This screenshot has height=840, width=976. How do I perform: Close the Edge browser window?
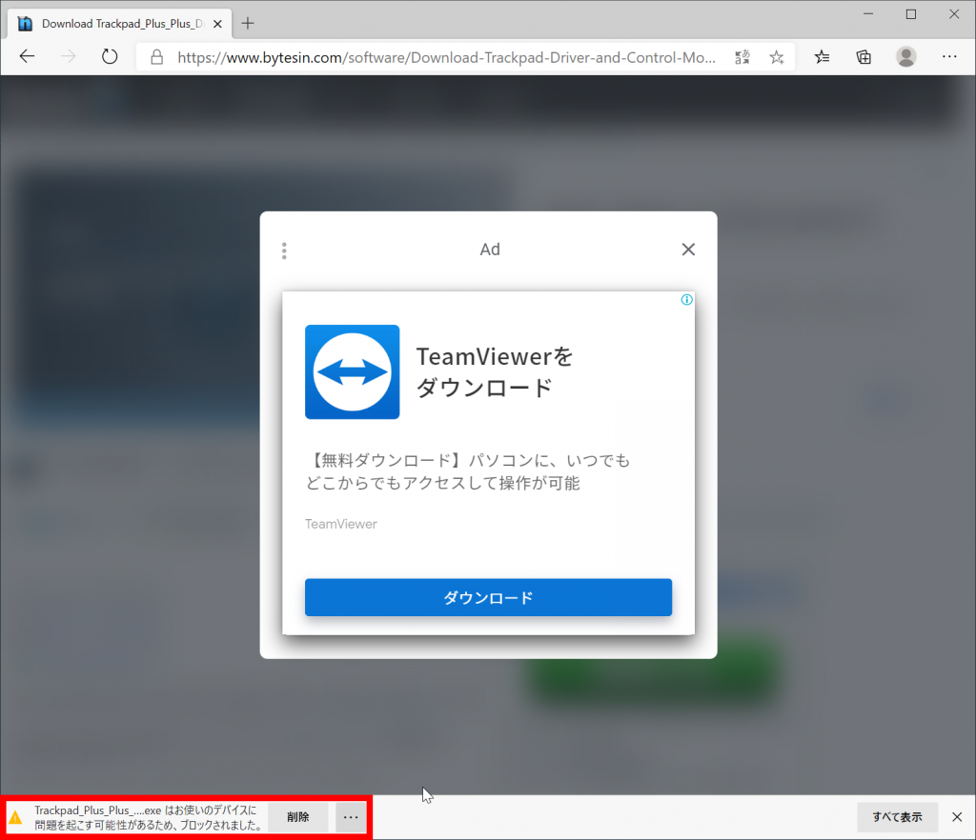(x=953, y=13)
